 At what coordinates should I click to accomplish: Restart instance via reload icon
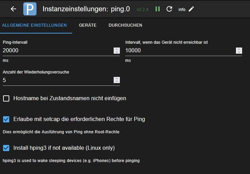pyautogui.click(x=169, y=9)
